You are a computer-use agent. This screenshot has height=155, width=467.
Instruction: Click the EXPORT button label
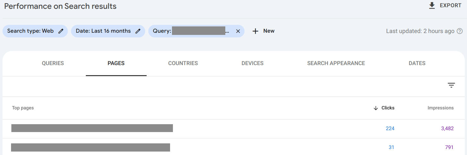pyautogui.click(x=451, y=6)
